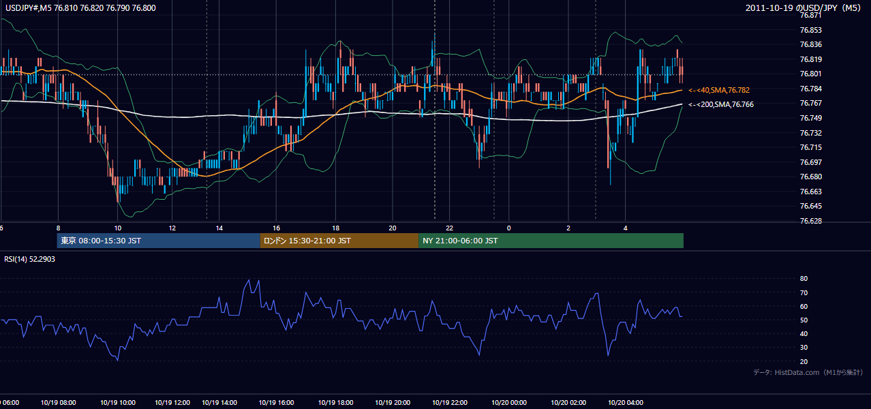Click the 10/19 14:00 time axis label
The height and width of the screenshot is (409, 871).
click(219, 403)
